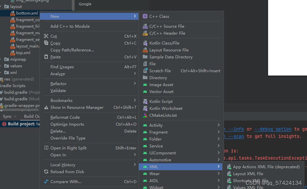Expand the Activity submenu arrow

(x=219, y=125)
